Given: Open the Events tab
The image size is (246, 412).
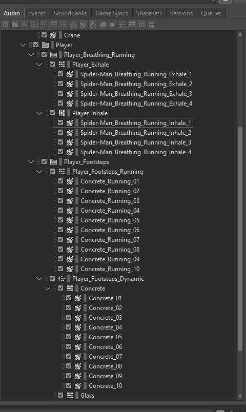Looking at the screenshot, I should click(x=37, y=13).
